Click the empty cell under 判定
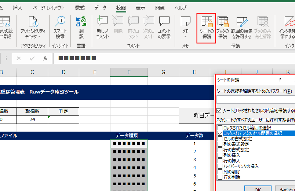Image resolution: width=295 pixels, height=191 pixels. [x=63, y=120]
